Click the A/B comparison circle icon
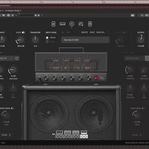 click(8, 15)
